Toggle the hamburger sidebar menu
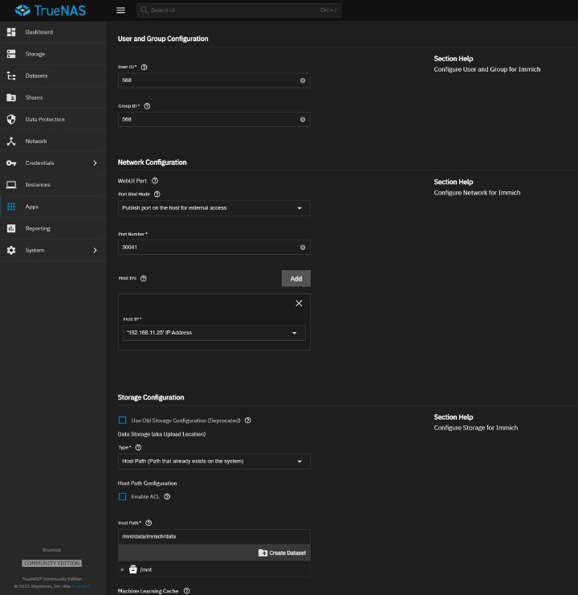The width and height of the screenshot is (578, 595). [x=120, y=10]
